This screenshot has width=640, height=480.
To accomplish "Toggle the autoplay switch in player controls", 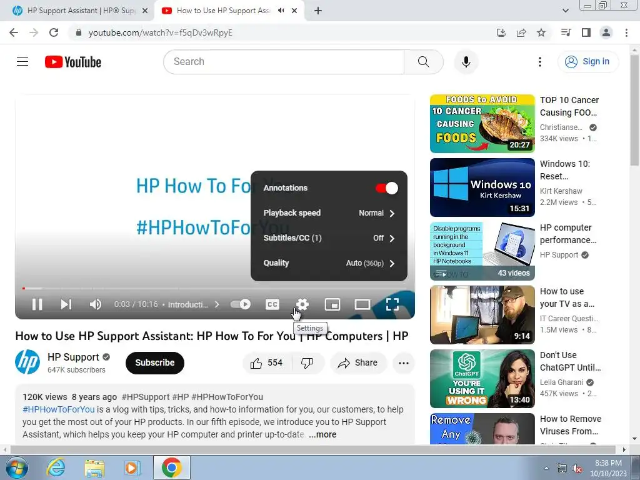I will pos(241,304).
